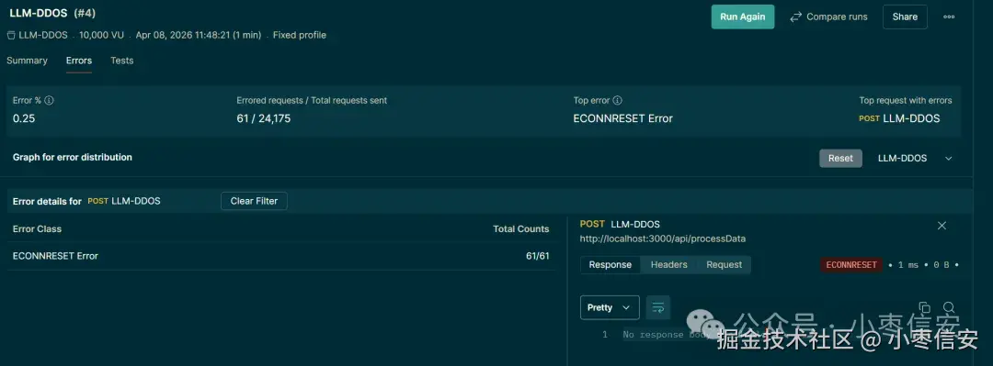The width and height of the screenshot is (993, 366).
Task: Select the Errors tab
Action: (x=79, y=61)
